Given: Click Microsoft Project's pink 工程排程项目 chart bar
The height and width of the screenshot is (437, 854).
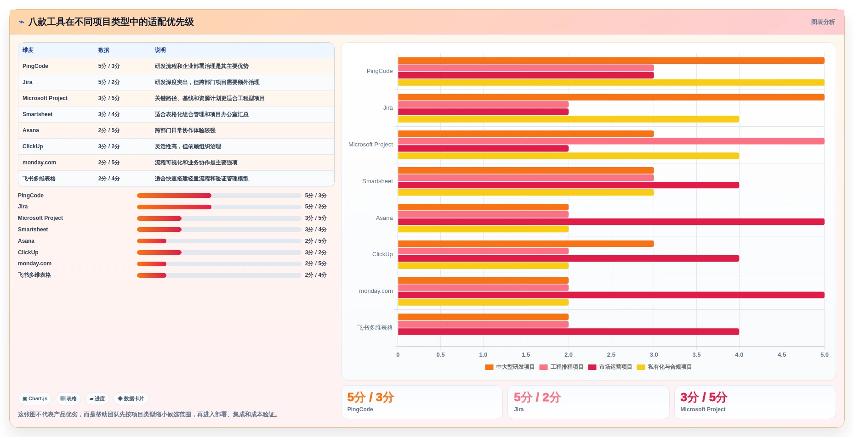Looking at the screenshot, I should click(611, 141).
